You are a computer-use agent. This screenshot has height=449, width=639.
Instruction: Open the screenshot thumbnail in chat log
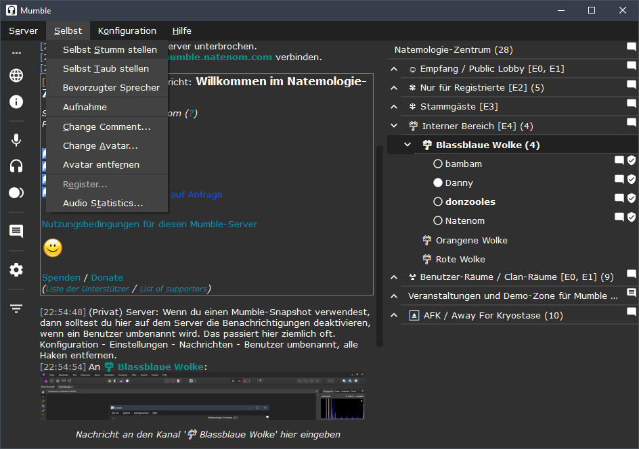click(x=202, y=396)
